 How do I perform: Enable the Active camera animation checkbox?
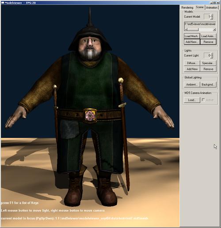(x=203, y=100)
